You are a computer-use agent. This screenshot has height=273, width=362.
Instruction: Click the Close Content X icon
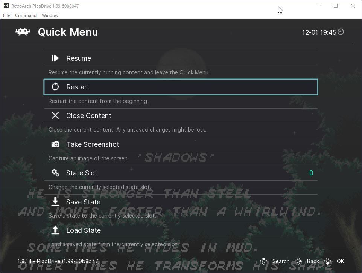pyautogui.click(x=55, y=115)
